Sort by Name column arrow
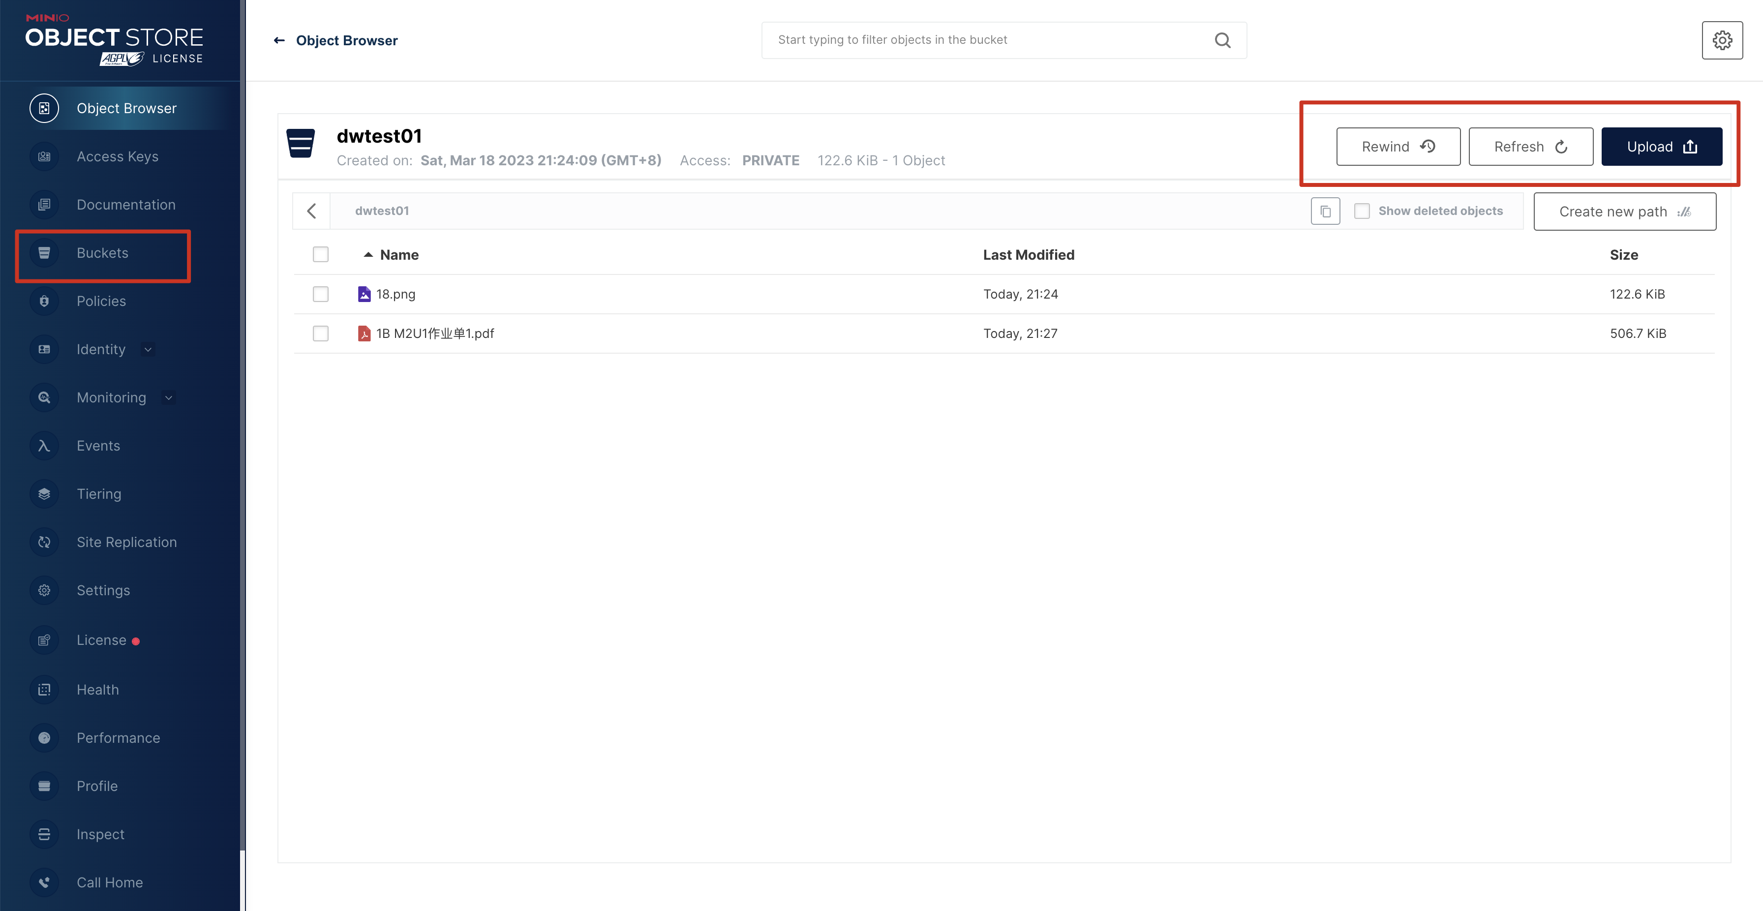This screenshot has height=911, width=1763. [x=368, y=255]
